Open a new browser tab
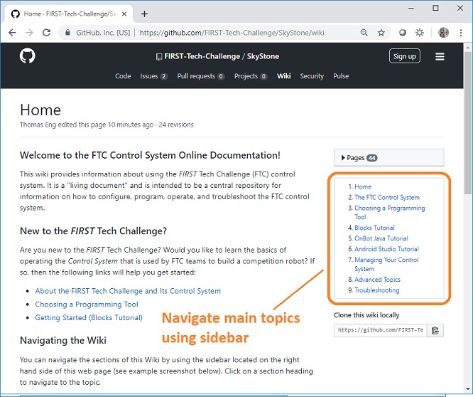473x397 pixels. click(x=144, y=14)
